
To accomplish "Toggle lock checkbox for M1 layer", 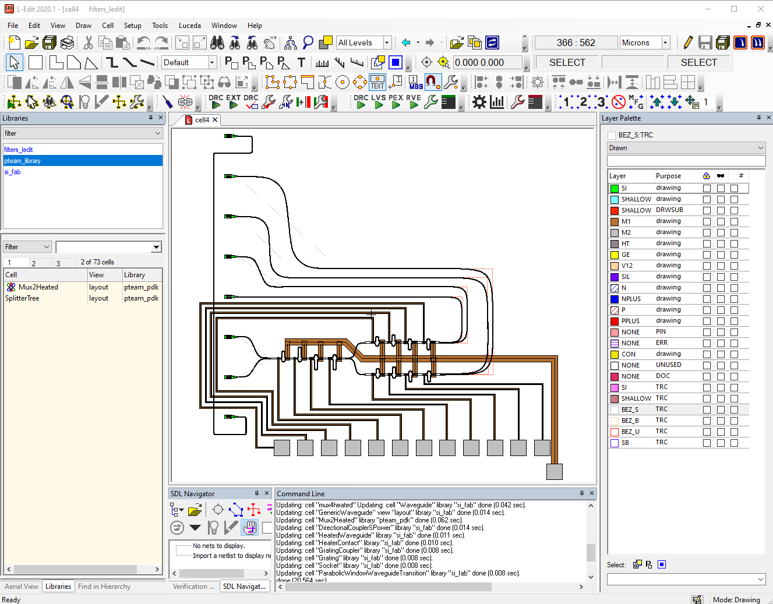I will coord(707,221).
